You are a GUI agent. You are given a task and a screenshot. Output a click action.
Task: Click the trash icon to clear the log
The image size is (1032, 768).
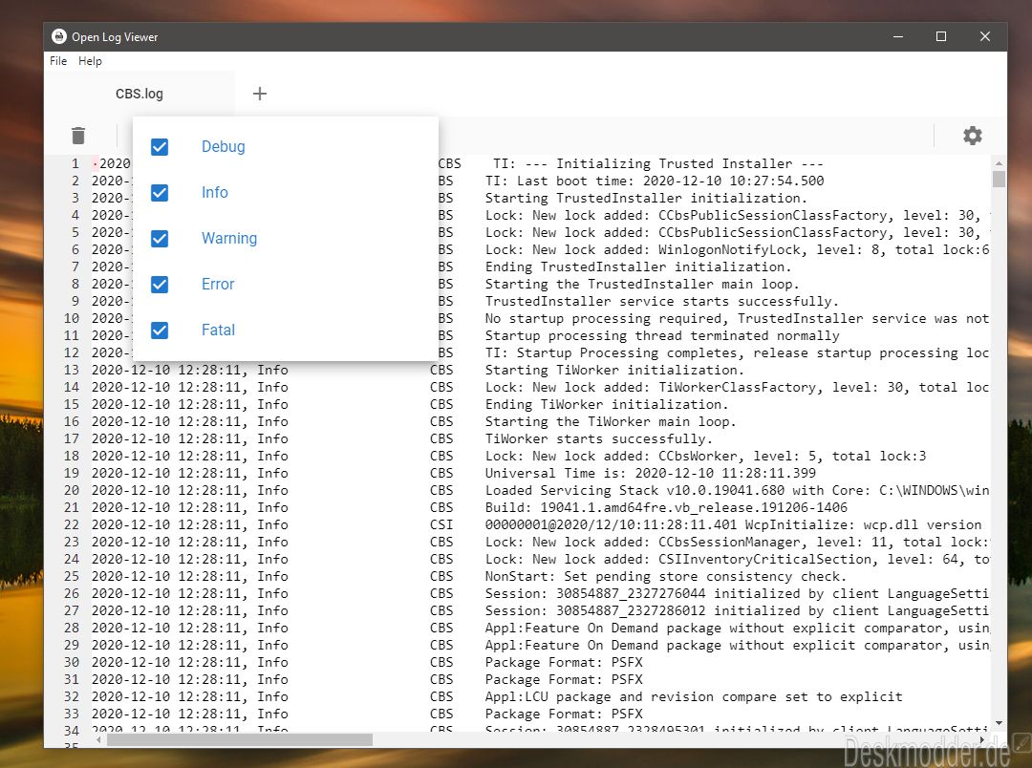[x=78, y=136]
